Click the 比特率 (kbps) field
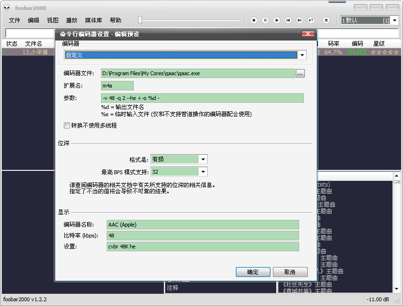The width and height of the screenshot is (403, 306). click(x=203, y=236)
